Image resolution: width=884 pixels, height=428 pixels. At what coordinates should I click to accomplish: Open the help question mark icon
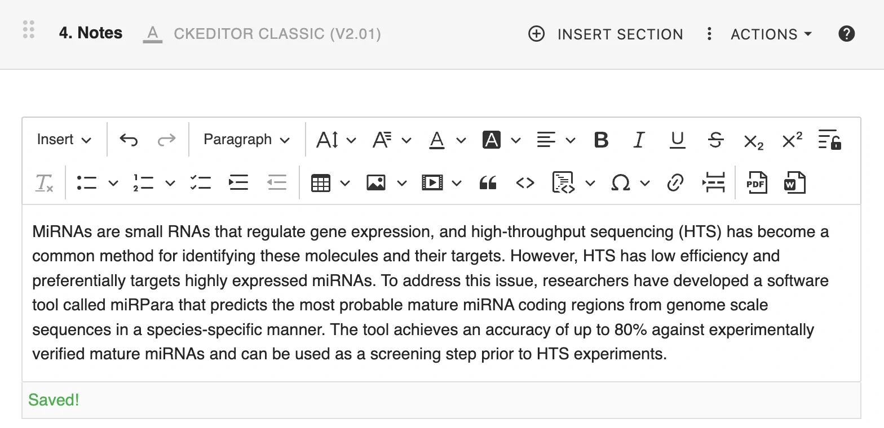[846, 34]
